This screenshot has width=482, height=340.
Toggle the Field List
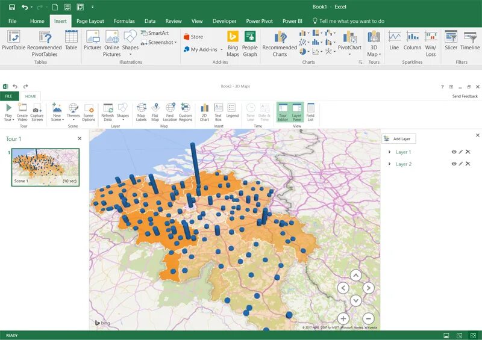(x=310, y=113)
